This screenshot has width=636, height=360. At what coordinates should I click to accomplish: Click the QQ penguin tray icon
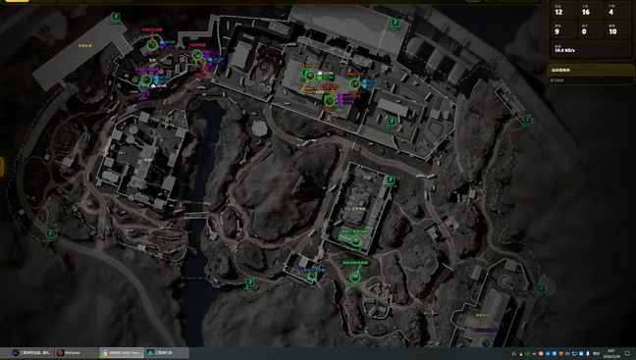521,354
